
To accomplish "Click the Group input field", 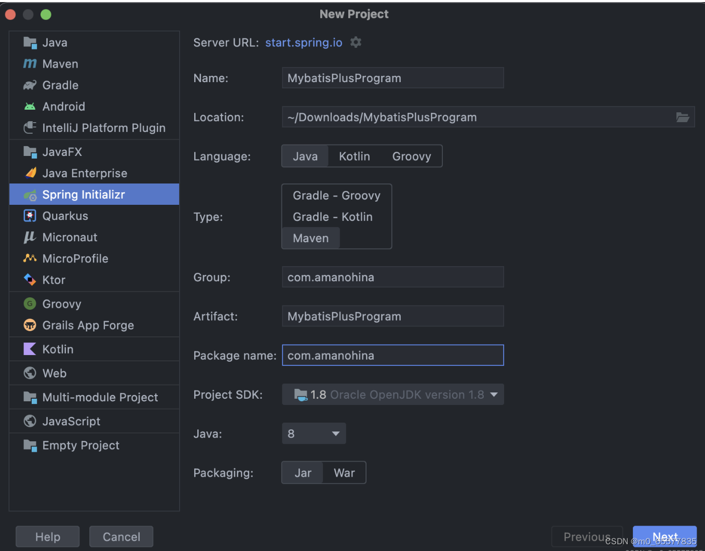I will (393, 277).
